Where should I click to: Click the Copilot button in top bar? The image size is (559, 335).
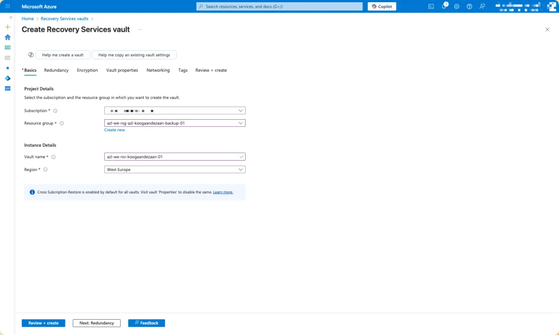pyautogui.click(x=382, y=7)
